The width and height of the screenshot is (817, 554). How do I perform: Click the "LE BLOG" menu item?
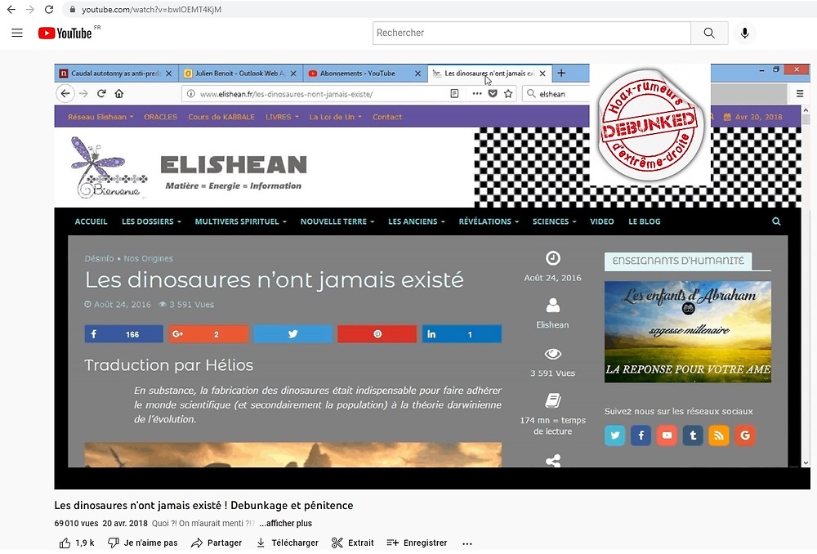coord(645,221)
